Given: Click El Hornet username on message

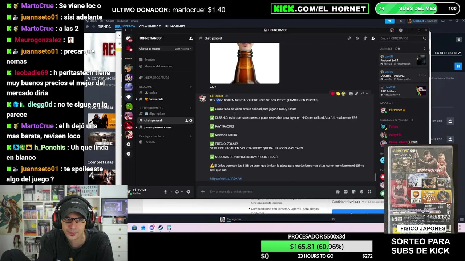Looking at the screenshot, I should point(216,96).
